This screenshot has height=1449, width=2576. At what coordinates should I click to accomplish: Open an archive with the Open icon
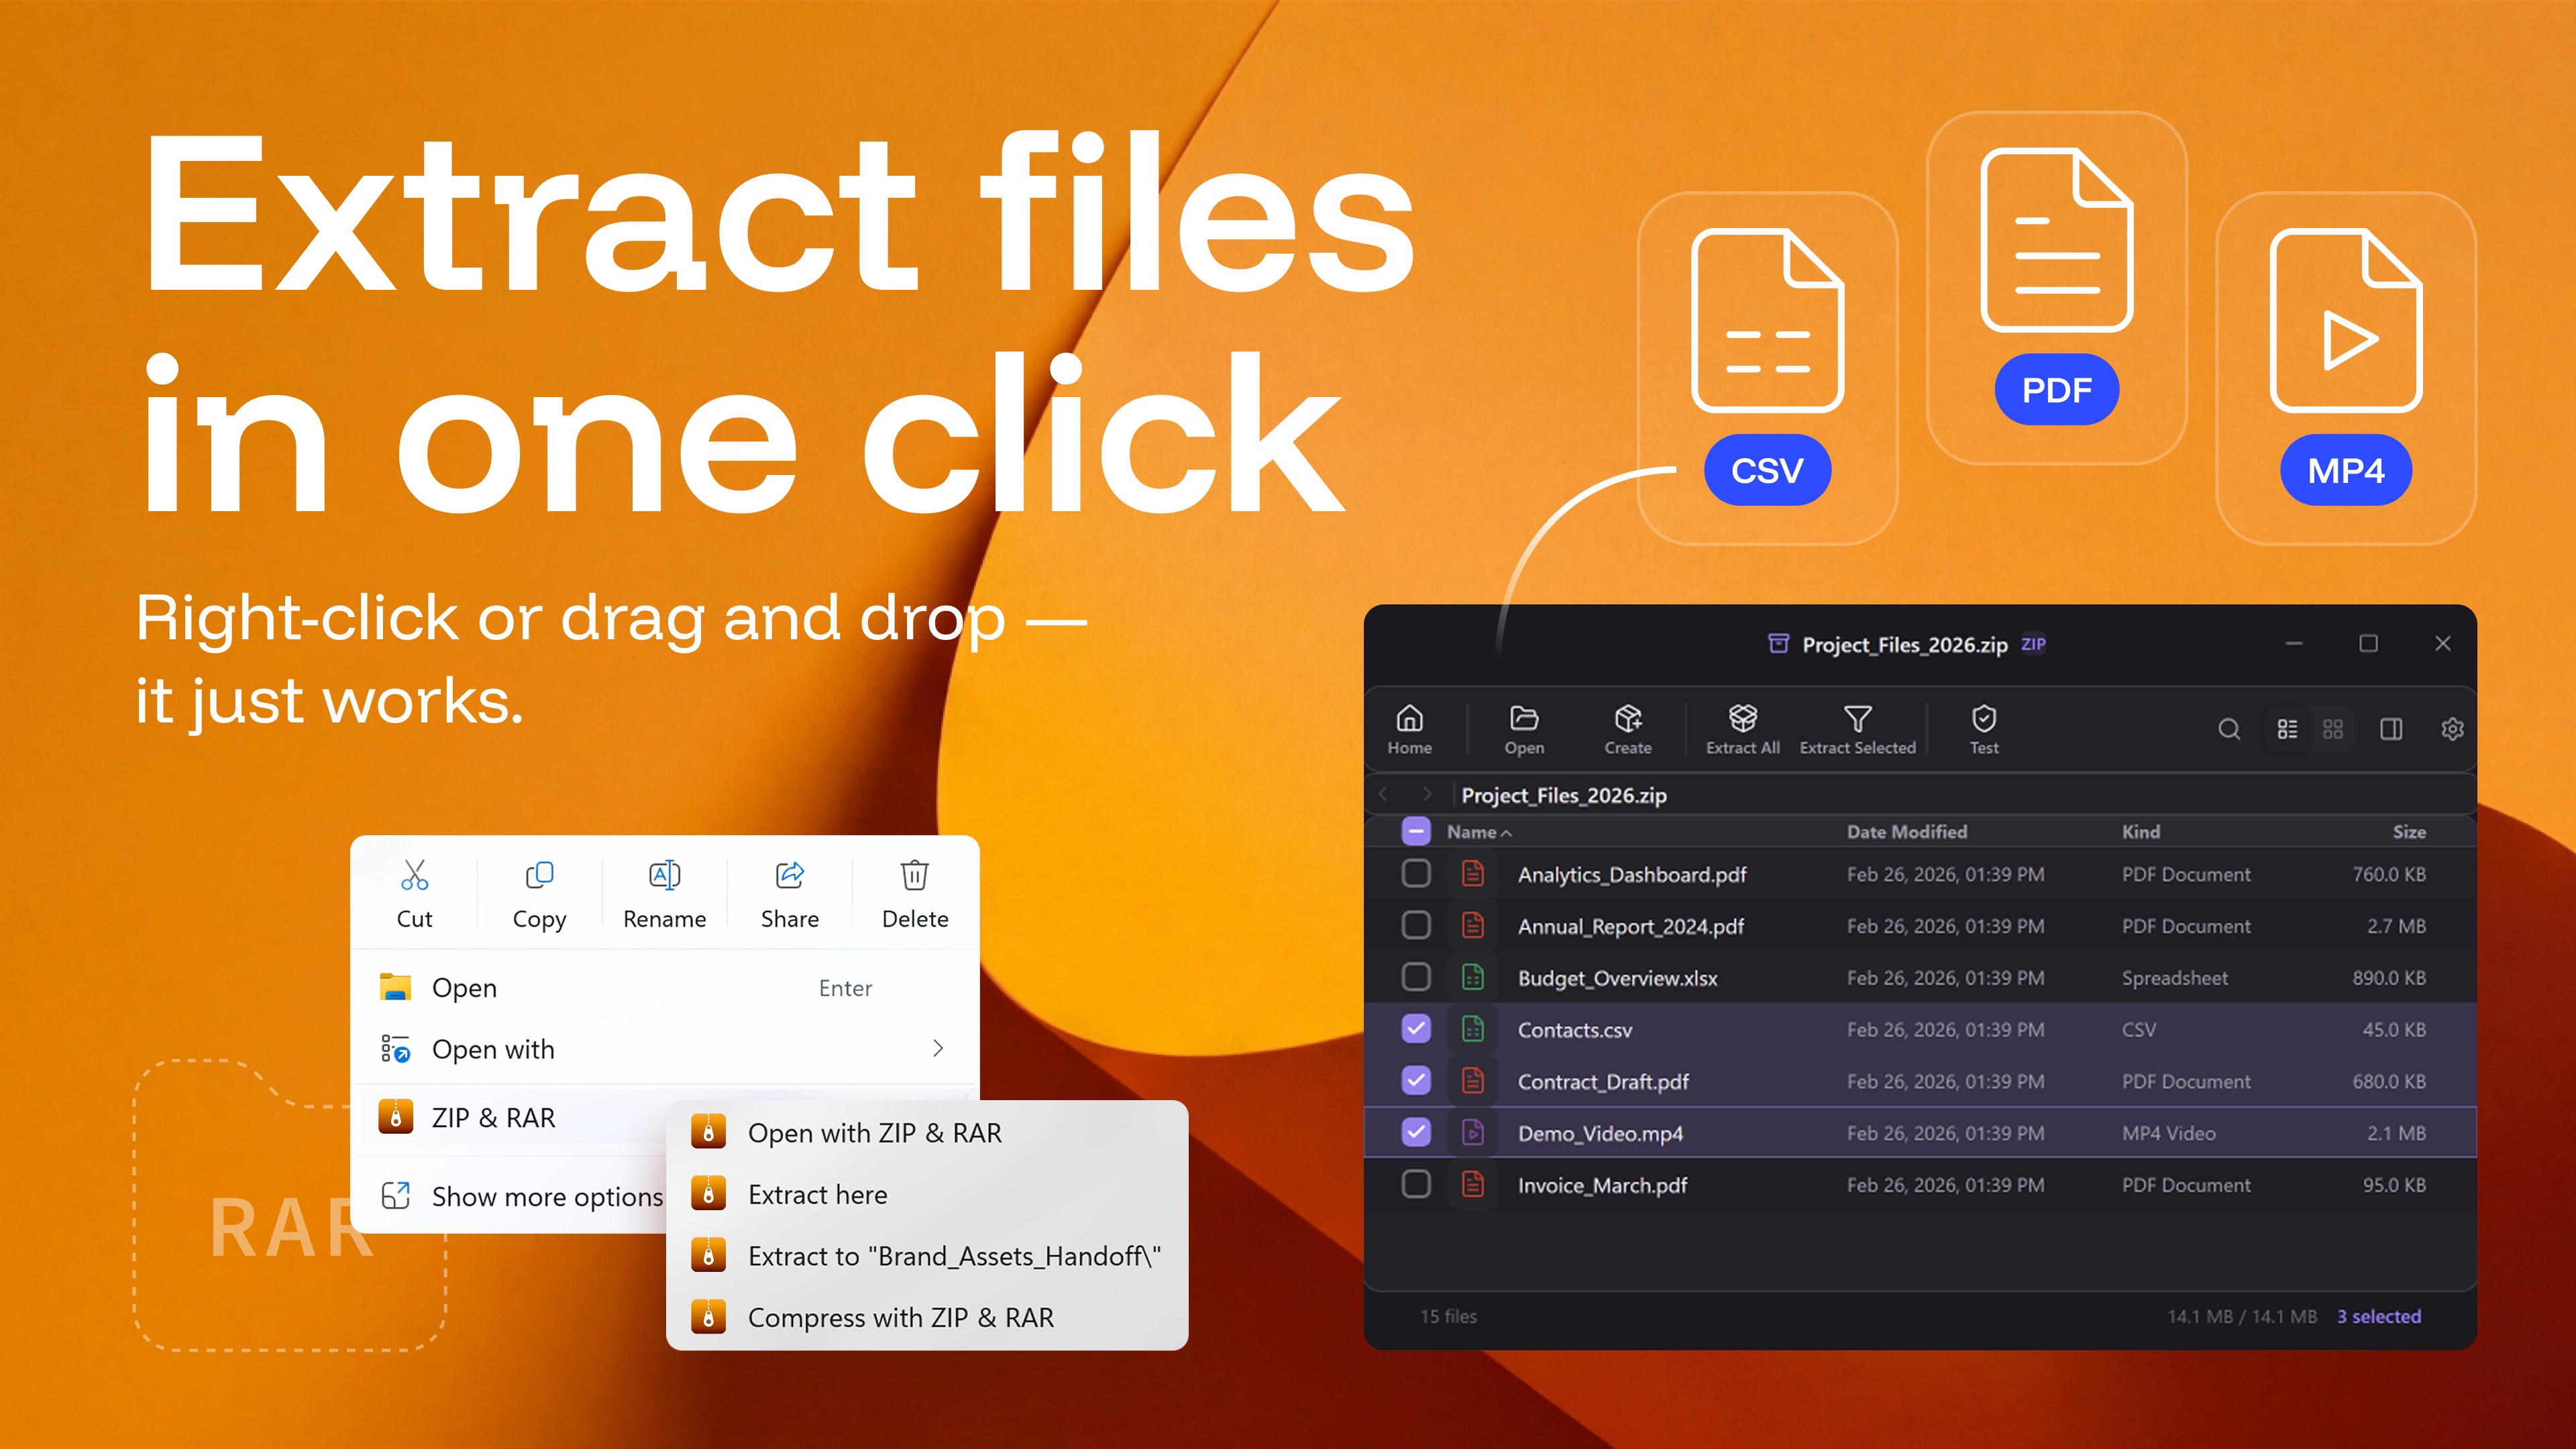[1524, 719]
